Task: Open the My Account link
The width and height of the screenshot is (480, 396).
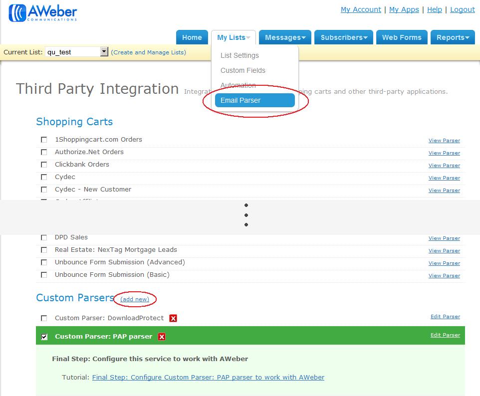Action: [x=361, y=9]
